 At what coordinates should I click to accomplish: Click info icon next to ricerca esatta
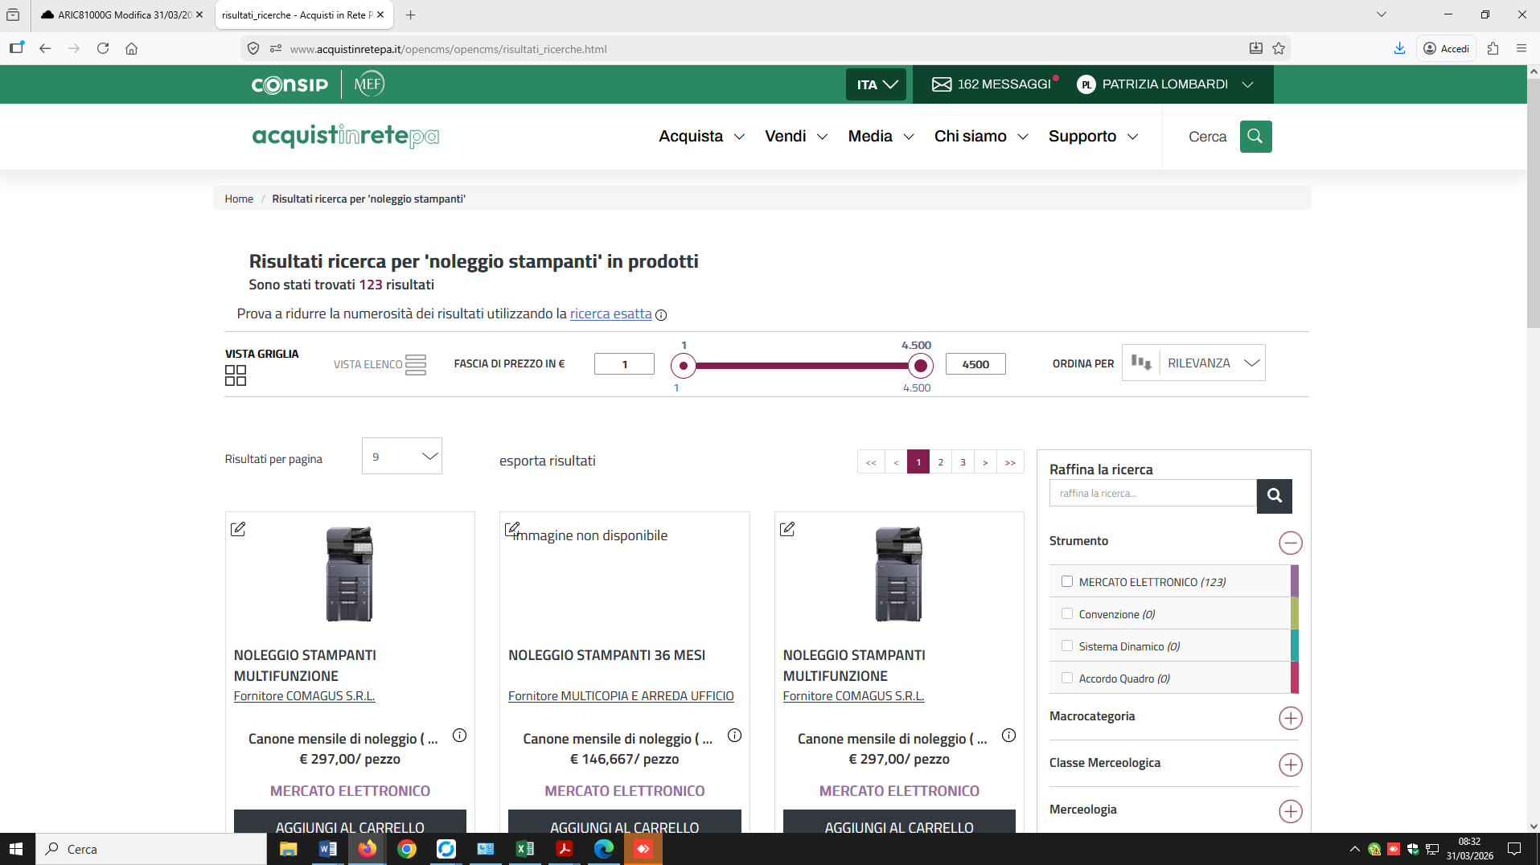[x=661, y=315]
